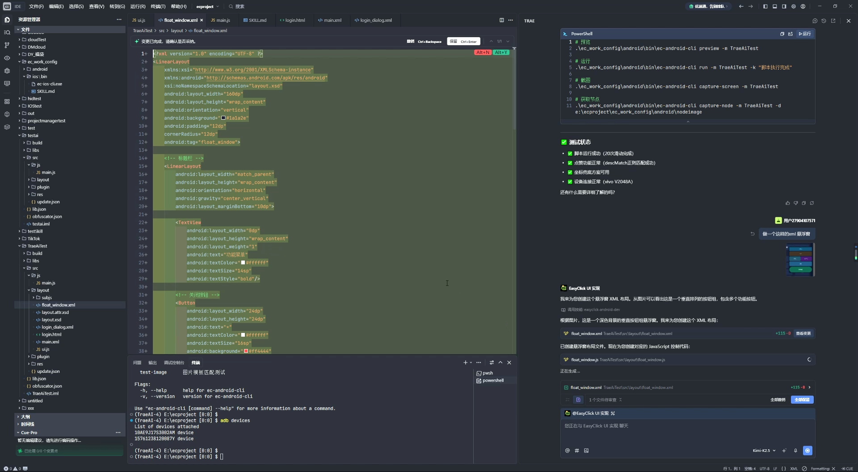
Task: Open the extensions grid icon in sidebar
Action: (7, 101)
